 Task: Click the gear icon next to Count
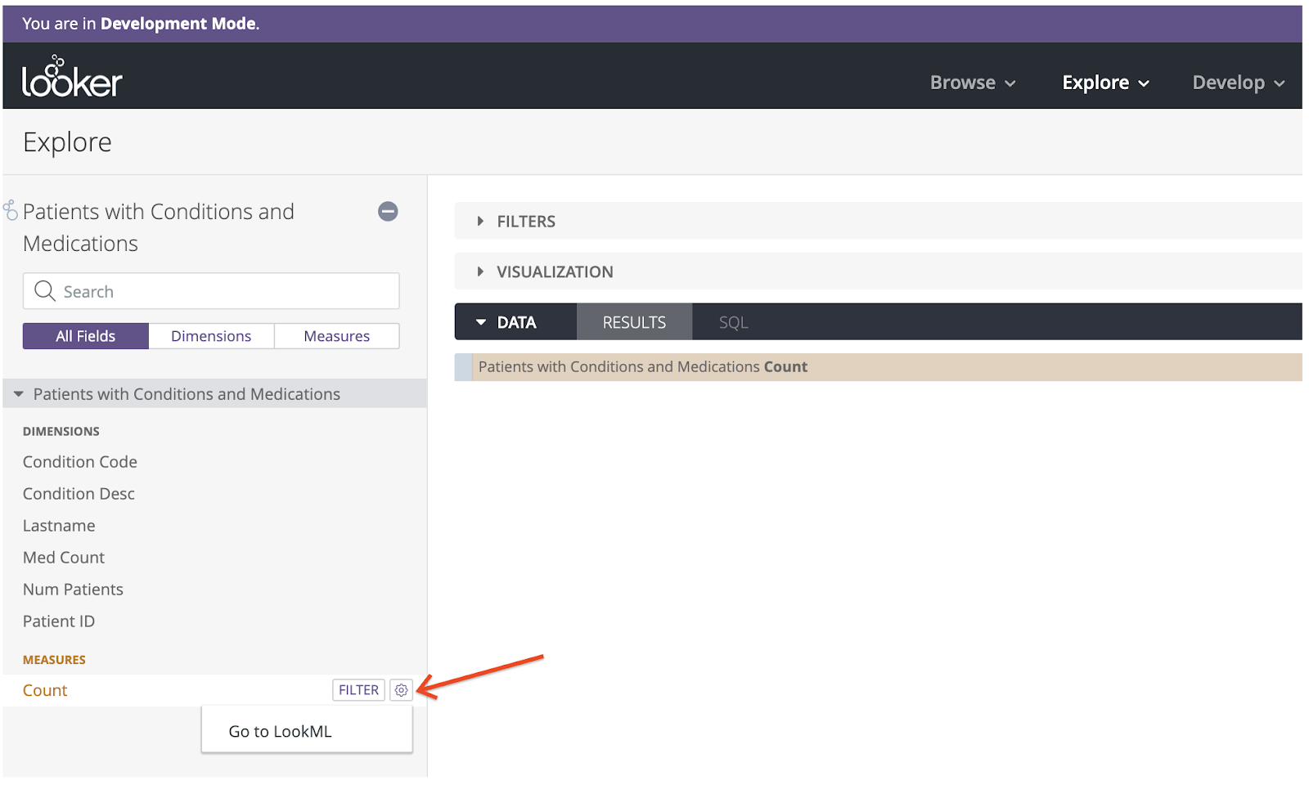tap(401, 690)
